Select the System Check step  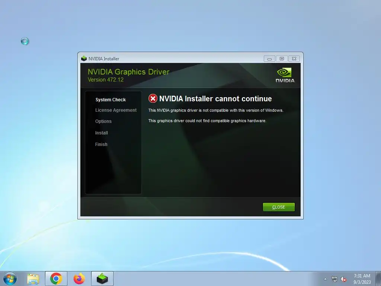(111, 100)
